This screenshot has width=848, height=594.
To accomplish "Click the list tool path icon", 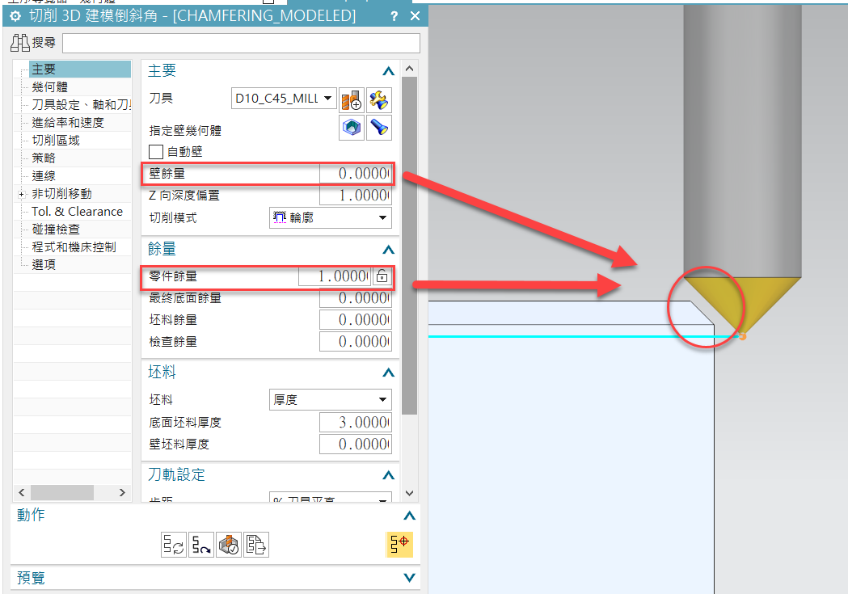I will (x=256, y=544).
